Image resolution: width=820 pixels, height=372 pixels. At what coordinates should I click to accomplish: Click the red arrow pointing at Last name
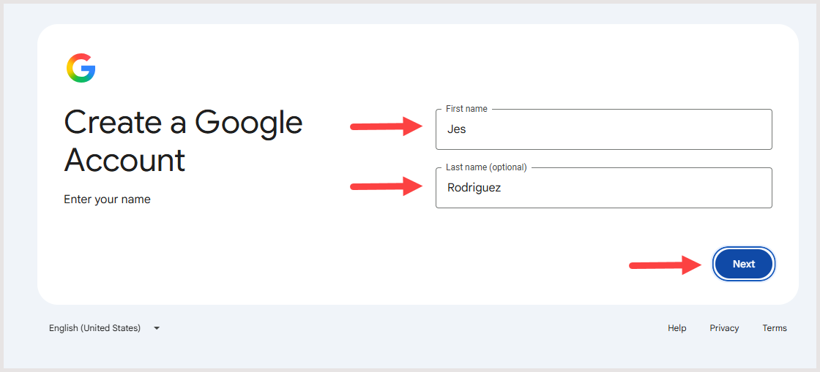(387, 186)
